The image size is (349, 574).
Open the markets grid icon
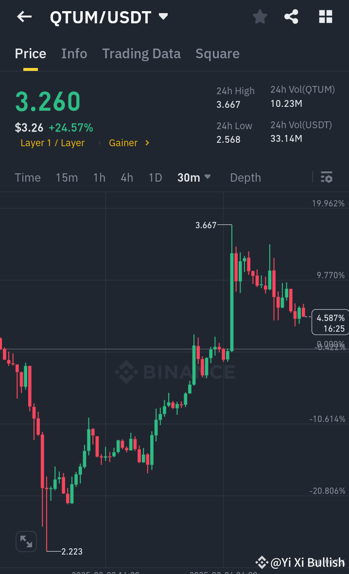point(325,16)
